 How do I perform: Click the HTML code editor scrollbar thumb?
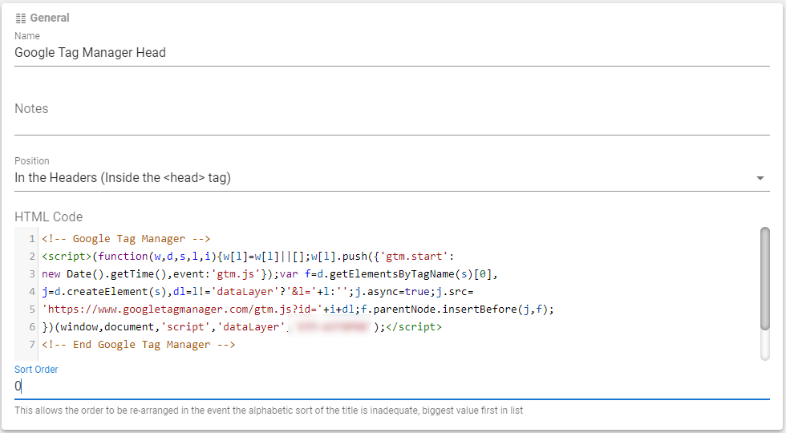pyautogui.click(x=764, y=279)
